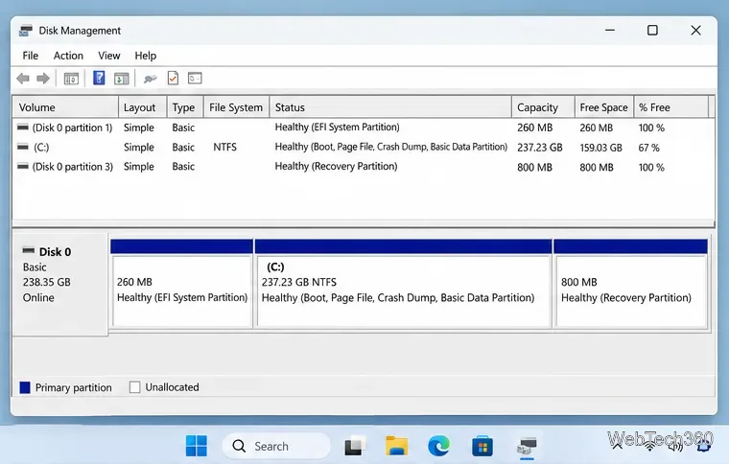Click the NTFS file system cell
This screenshot has height=464, width=729.
(225, 148)
